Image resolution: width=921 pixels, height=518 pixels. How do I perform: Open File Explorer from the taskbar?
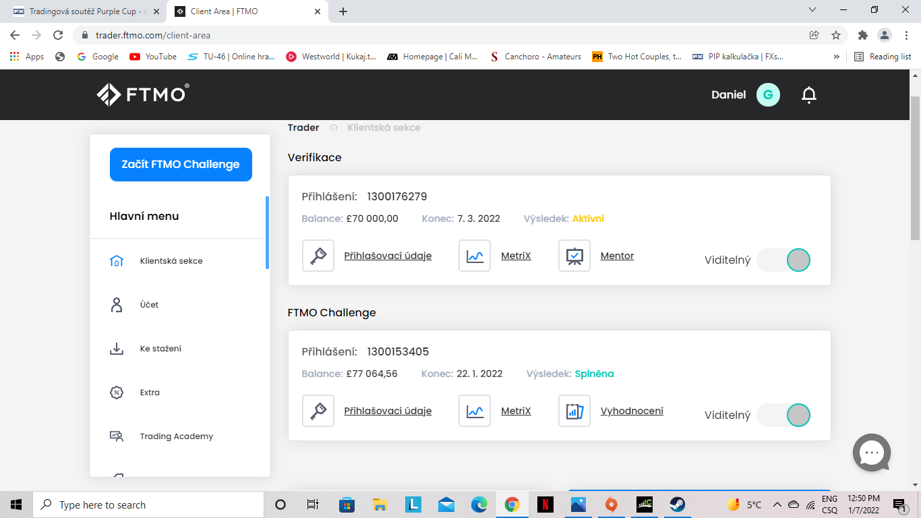pos(380,505)
